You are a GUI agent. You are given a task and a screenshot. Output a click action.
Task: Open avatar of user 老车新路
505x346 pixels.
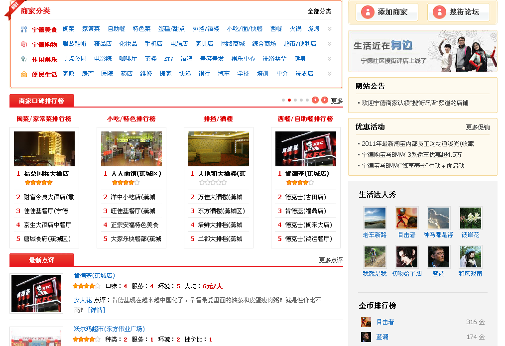click(x=375, y=218)
